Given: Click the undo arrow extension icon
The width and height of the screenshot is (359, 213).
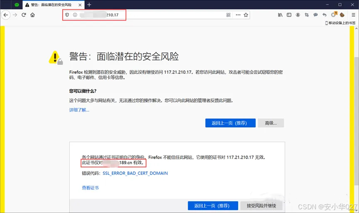Looking at the screenshot, I should tap(325, 15).
